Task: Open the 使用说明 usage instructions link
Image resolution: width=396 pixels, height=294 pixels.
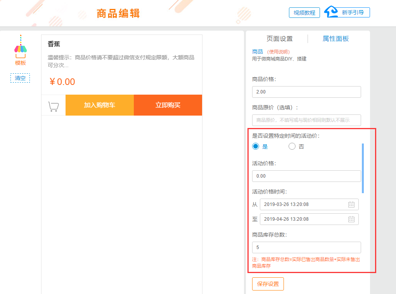Action: coord(278,52)
